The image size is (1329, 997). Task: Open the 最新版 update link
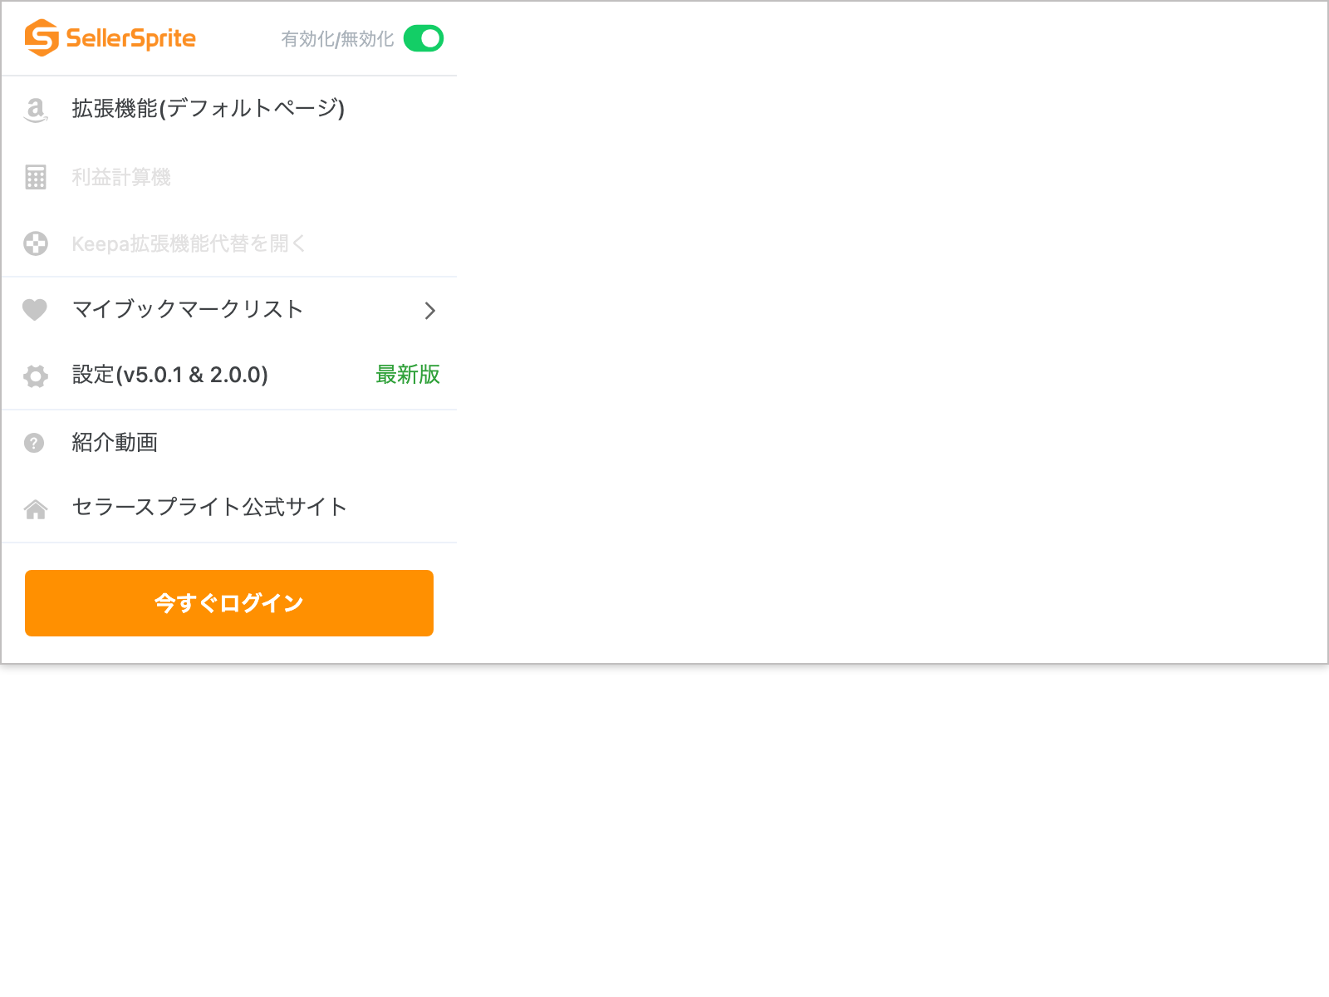tap(408, 376)
